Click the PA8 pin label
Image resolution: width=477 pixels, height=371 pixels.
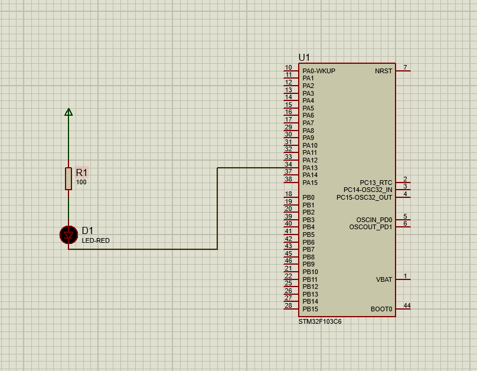(308, 131)
